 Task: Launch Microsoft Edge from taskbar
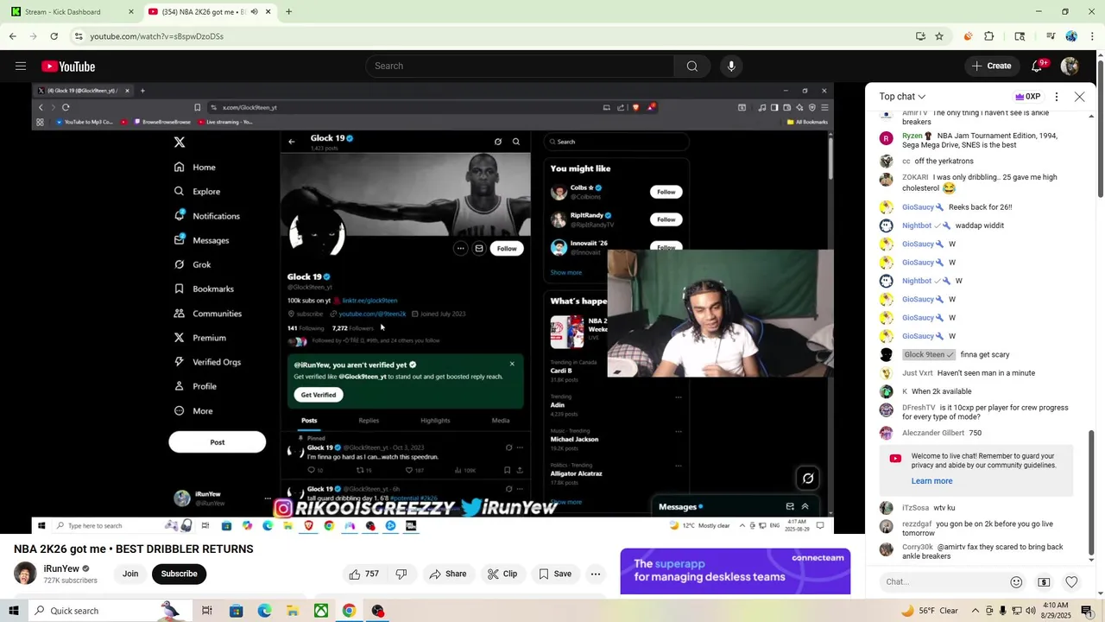click(x=264, y=611)
